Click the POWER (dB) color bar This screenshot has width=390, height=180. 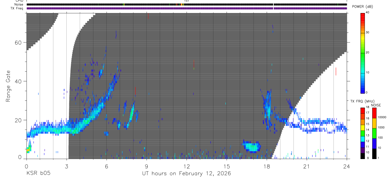[x=362, y=53]
